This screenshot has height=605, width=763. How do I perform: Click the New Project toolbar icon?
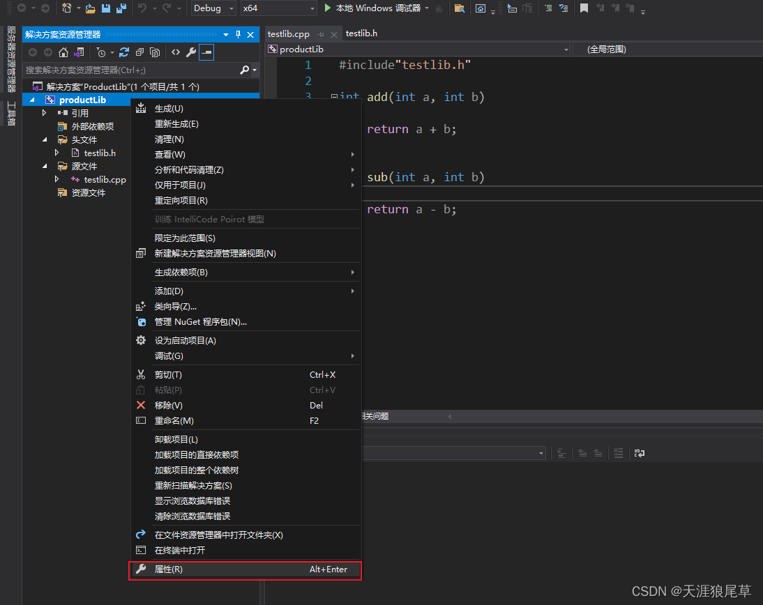click(x=67, y=8)
